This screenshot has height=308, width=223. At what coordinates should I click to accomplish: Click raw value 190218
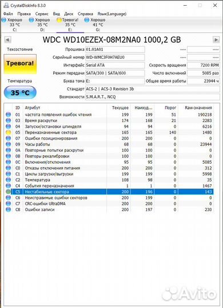click(x=205, y=115)
